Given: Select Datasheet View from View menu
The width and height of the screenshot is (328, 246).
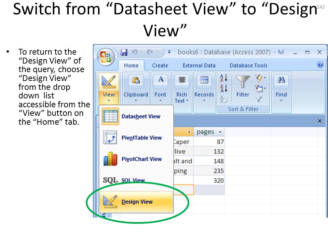Looking at the screenshot, I should click(136, 116).
